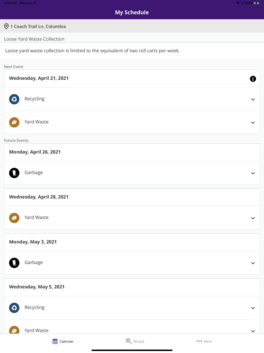Tap the Recycling icon under April 21
The image size is (264, 353).
point(14,99)
